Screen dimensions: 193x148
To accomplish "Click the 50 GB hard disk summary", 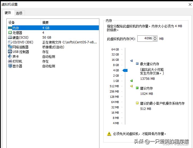I will click(47, 37).
